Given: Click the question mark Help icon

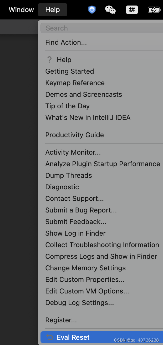Looking at the screenshot, I should [x=49, y=60].
